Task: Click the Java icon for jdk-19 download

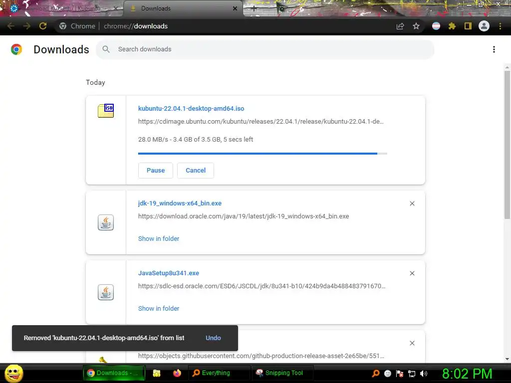Action: 106,222
